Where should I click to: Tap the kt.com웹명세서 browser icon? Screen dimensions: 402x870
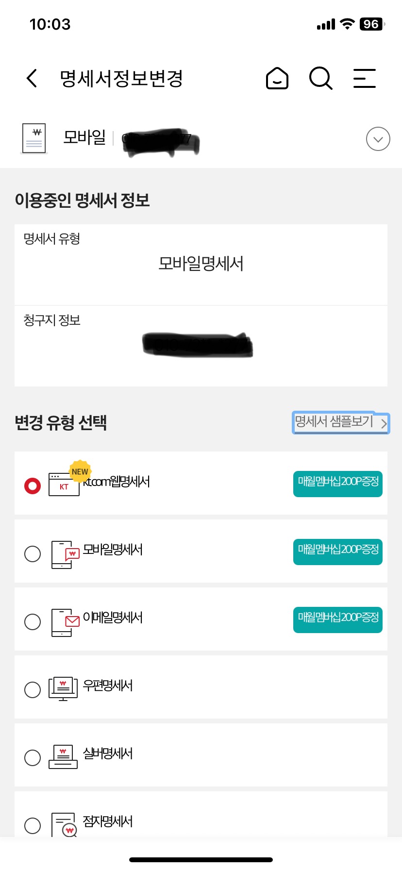coord(64,484)
